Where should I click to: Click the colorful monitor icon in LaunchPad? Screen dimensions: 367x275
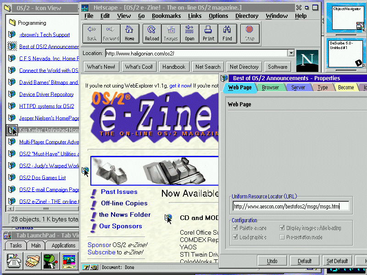pyautogui.click(x=69, y=260)
